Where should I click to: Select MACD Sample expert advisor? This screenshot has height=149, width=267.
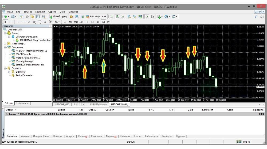(23, 54)
